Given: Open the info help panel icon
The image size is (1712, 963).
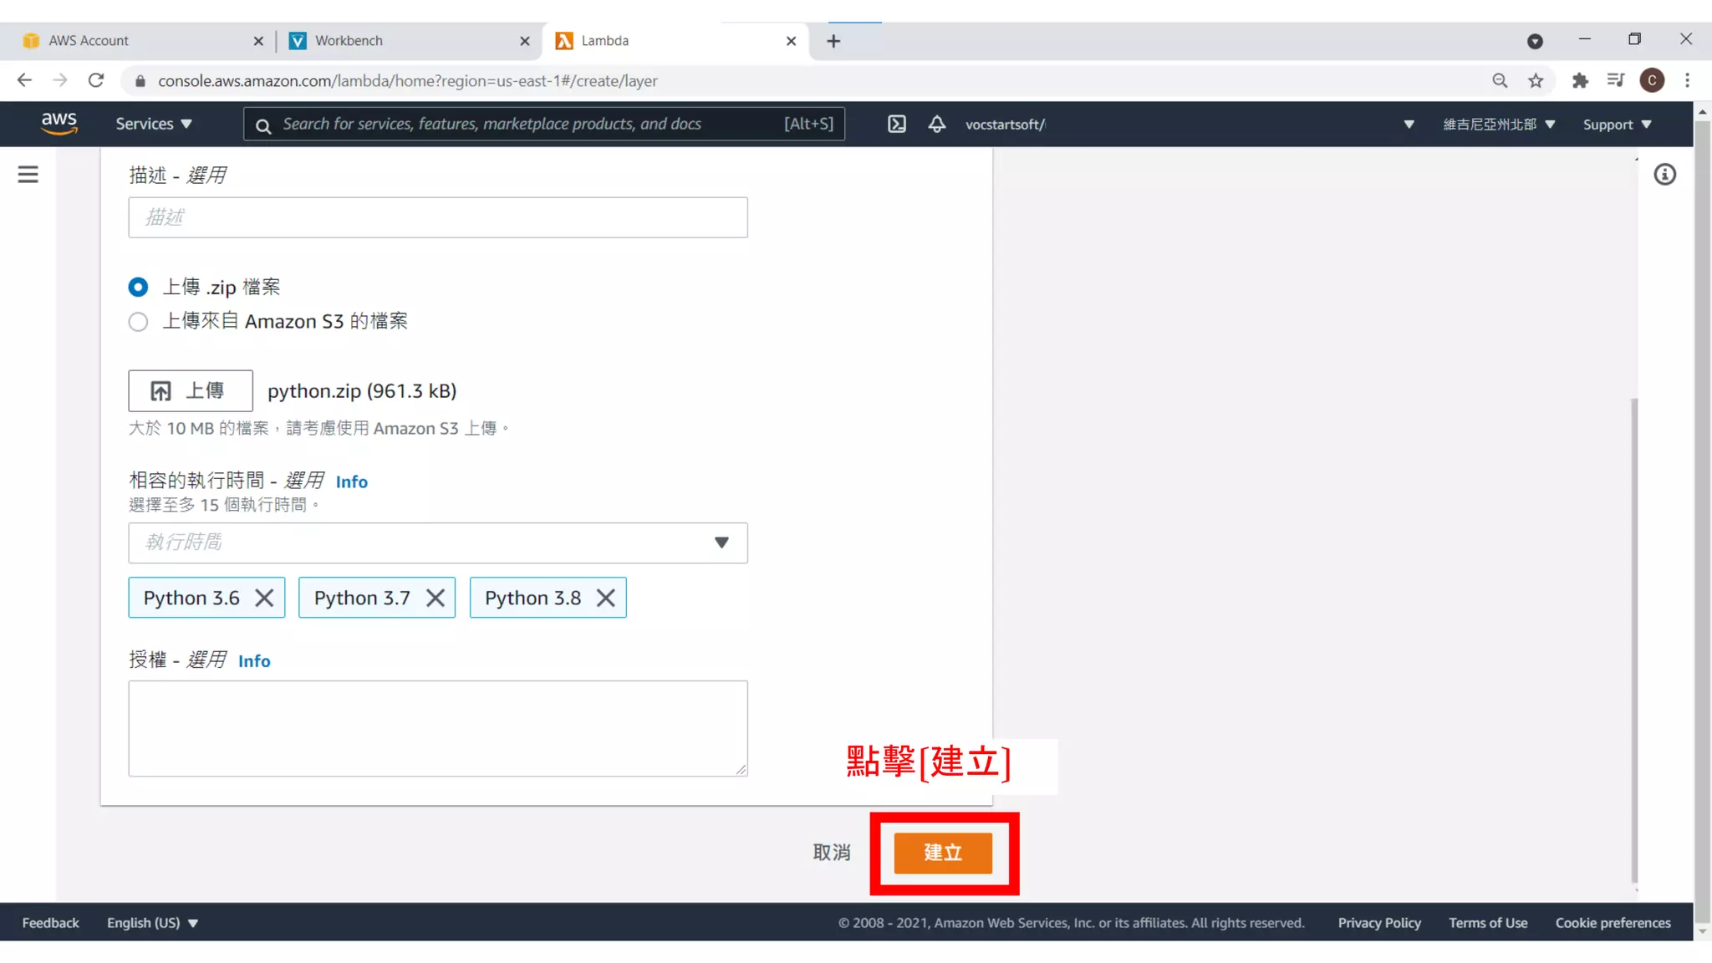Looking at the screenshot, I should click(1664, 174).
